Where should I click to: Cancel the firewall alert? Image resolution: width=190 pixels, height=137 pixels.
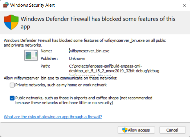point(173,130)
